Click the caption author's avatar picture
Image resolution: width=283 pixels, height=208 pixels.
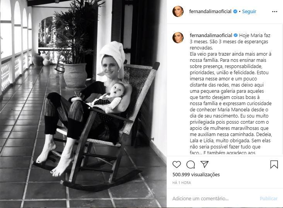click(x=178, y=38)
